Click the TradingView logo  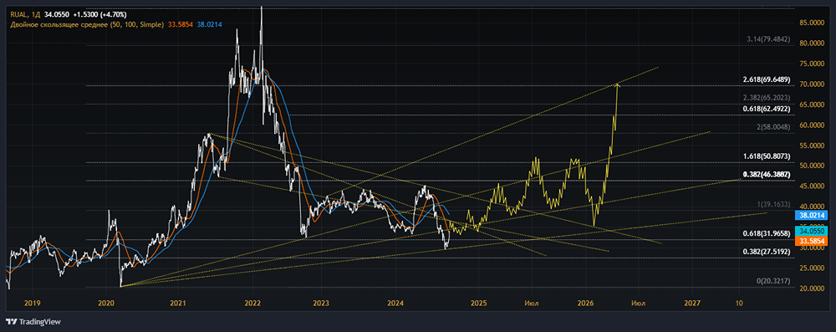[33, 322]
